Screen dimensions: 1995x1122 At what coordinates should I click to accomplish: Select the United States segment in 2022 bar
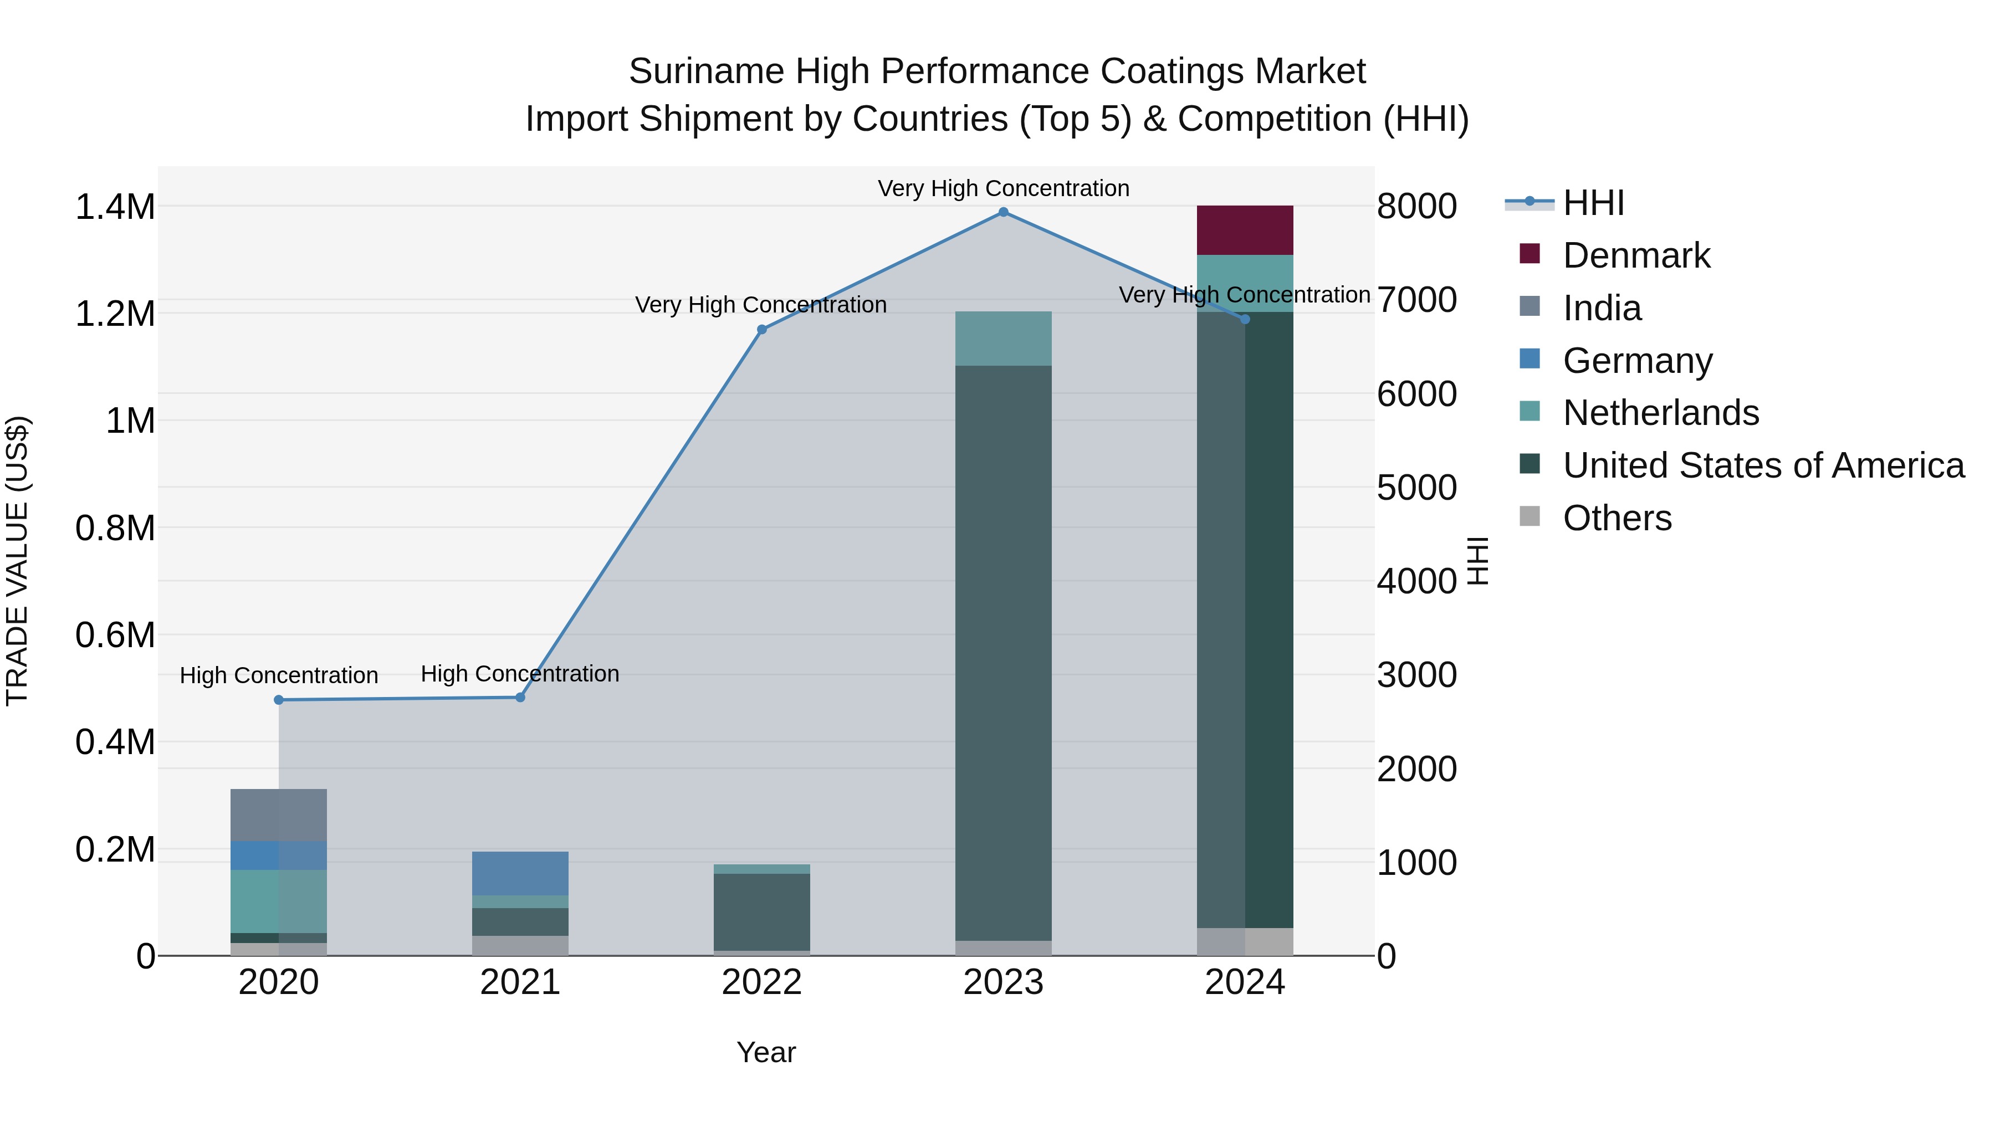(x=762, y=912)
